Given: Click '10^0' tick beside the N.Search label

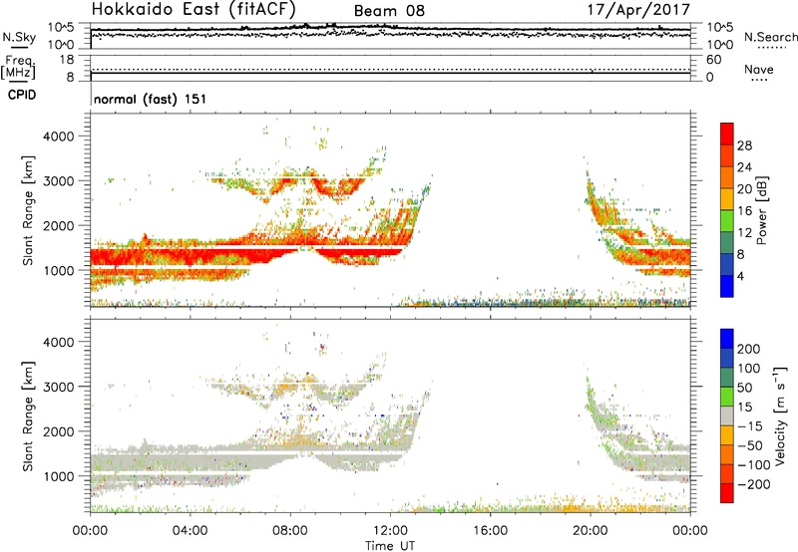Looking at the screenshot, I should (x=719, y=45).
